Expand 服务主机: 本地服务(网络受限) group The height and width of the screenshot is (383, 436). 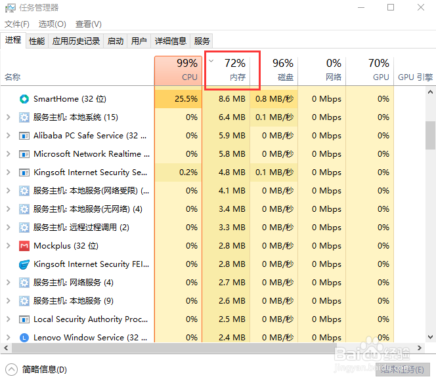click(9, 191)
